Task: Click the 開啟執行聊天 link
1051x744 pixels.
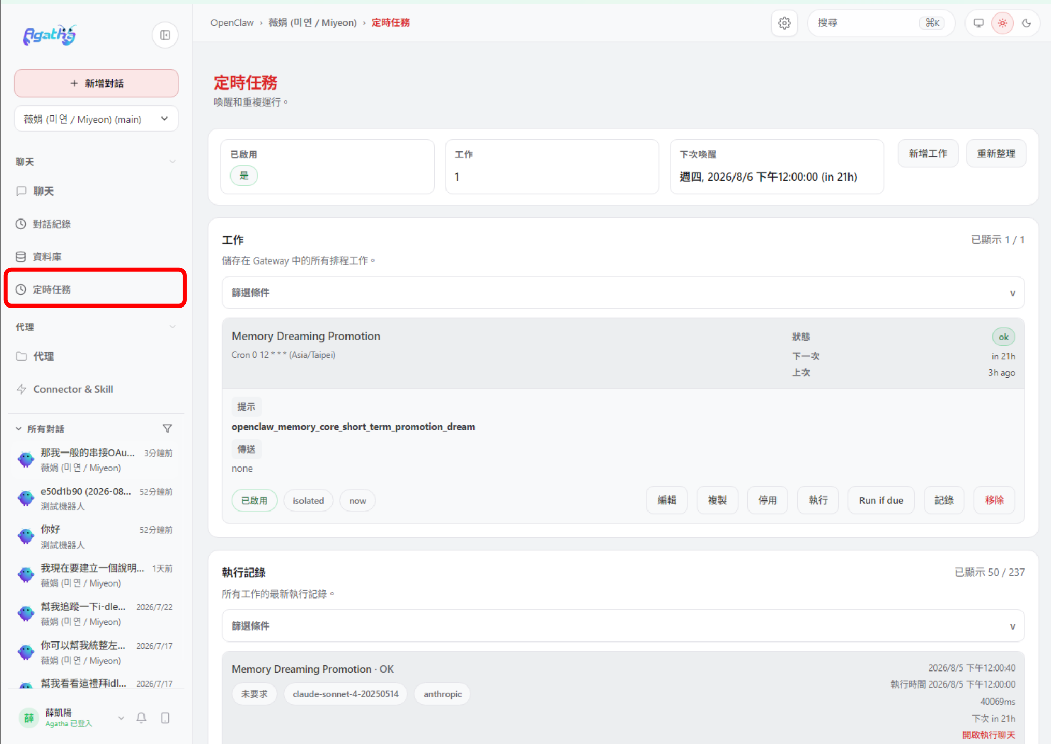Action: point(988,735)
